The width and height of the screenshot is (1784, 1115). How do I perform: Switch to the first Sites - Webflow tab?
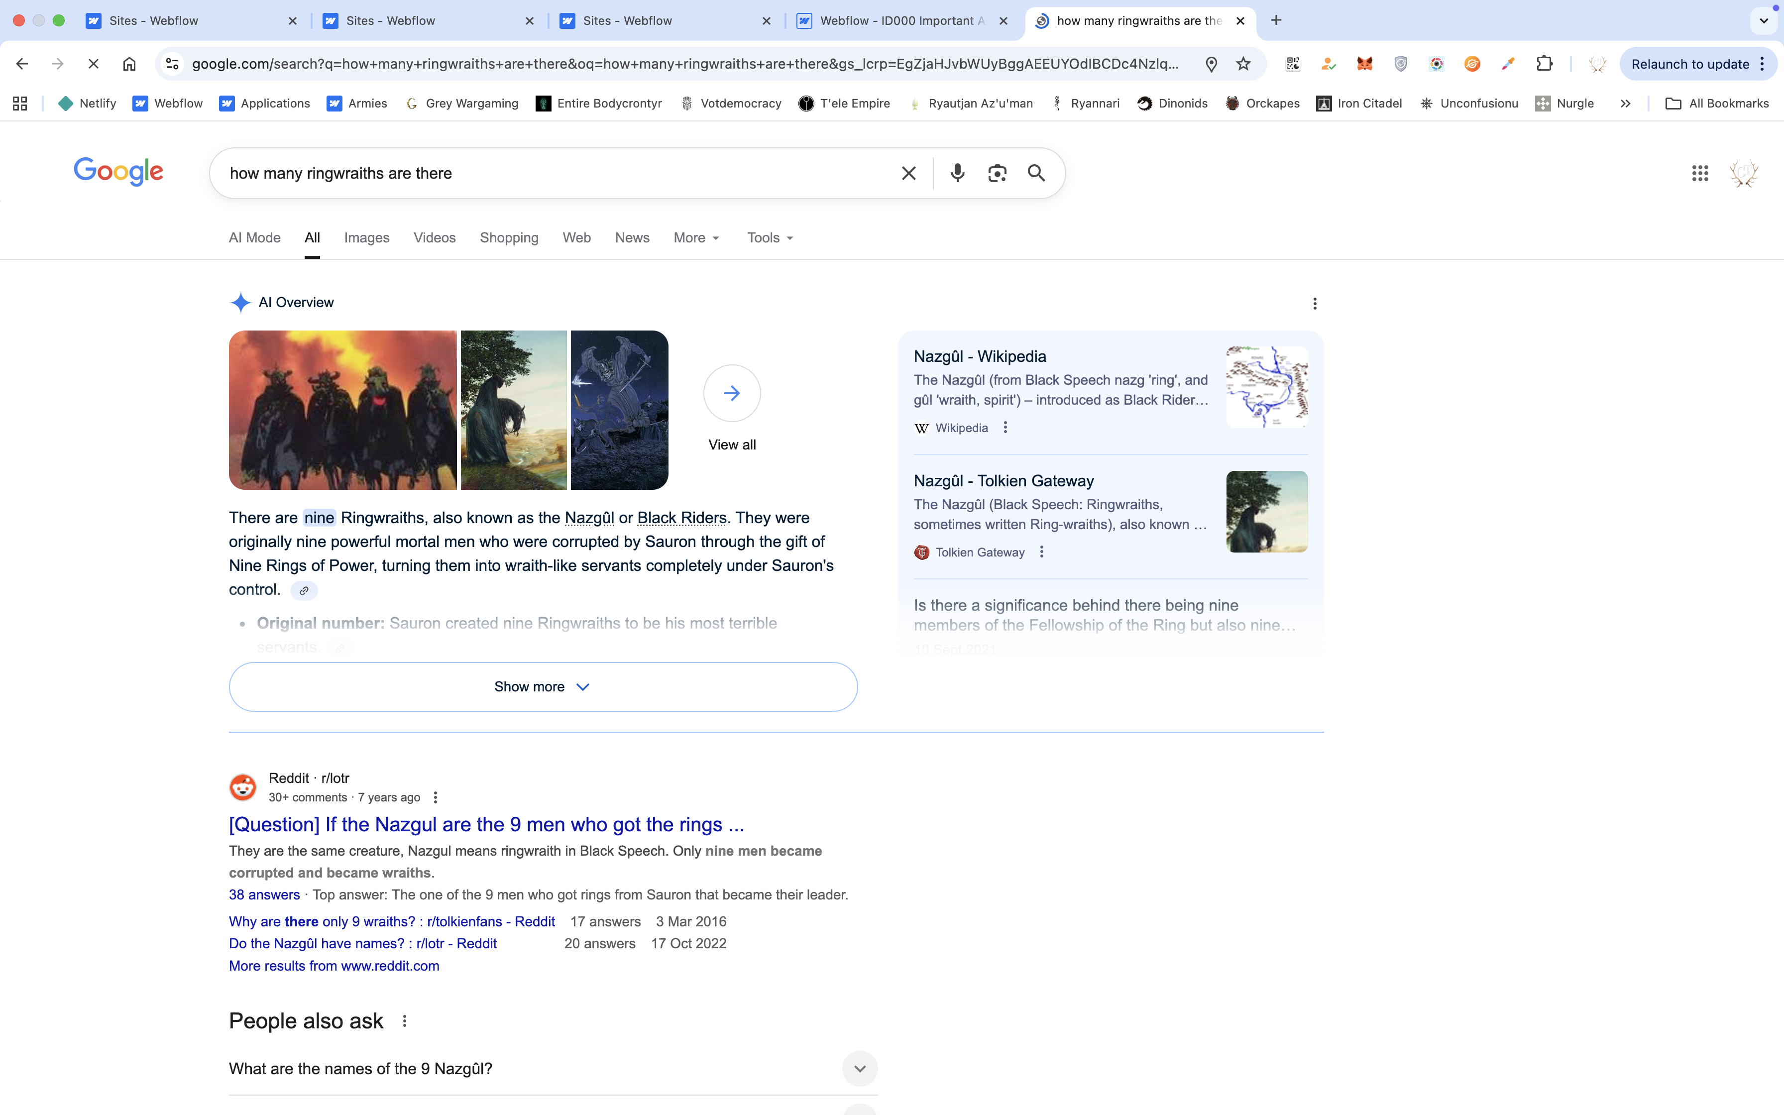point(153,20)
